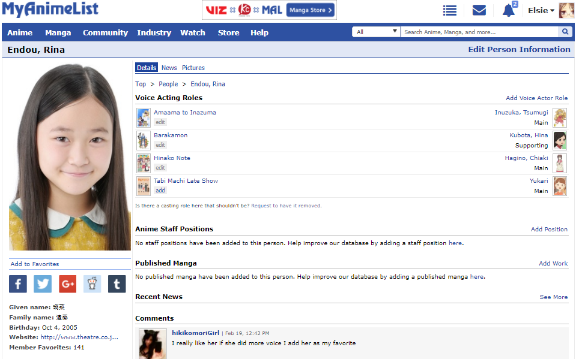Click the add button under Tabi Machi Late Show
Image resolution: width=579 pixels, height=359 pixels.
[160, 191]
